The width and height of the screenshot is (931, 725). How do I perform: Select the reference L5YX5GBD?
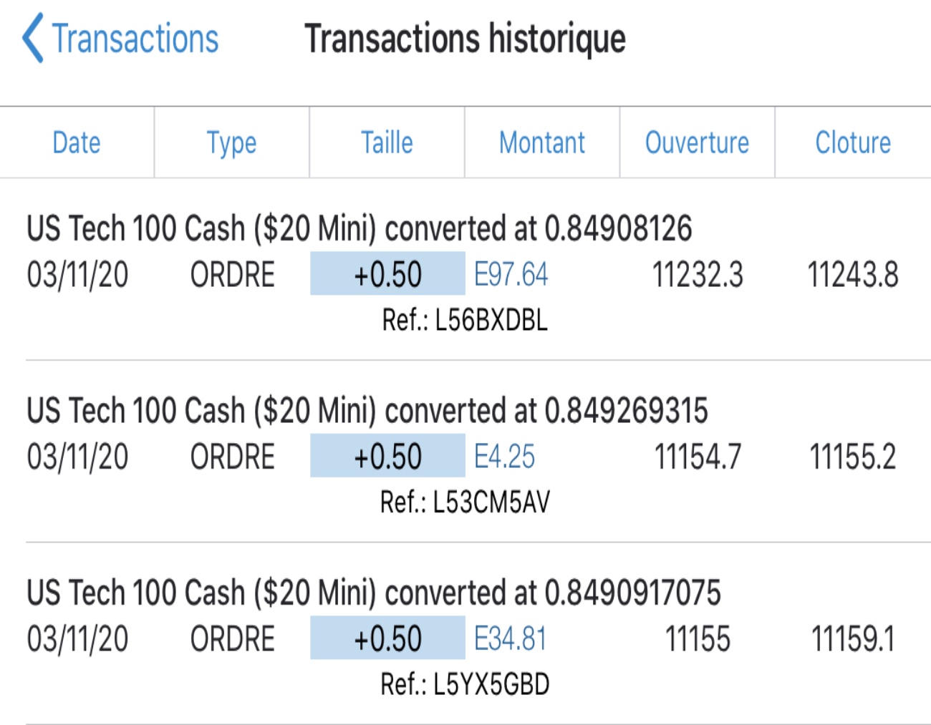point(465,684)
